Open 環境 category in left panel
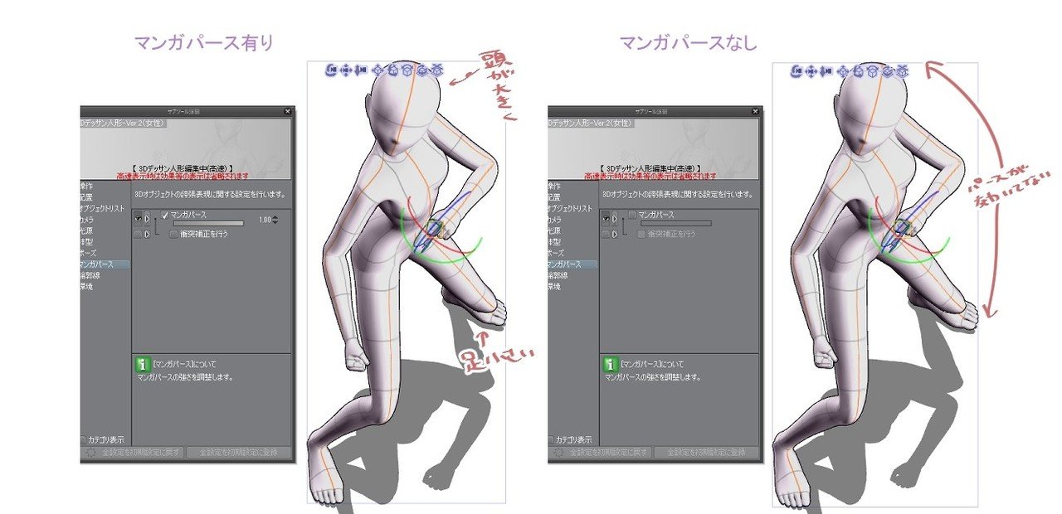The image size is (1062, 514). pyautogui.click(x=86, y=287)
